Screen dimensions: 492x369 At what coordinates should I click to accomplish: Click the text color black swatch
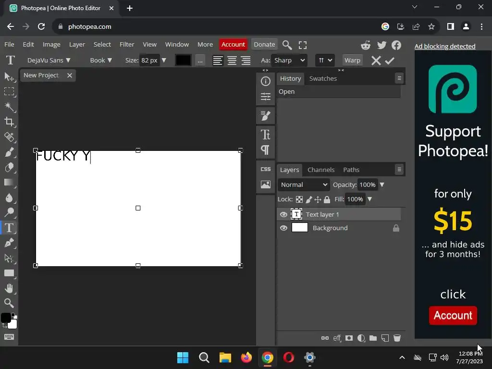click(183, 60)
